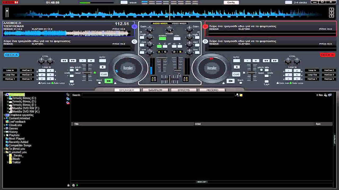Expand the ContentUnlimited node
339x190 pixels.
5,118
